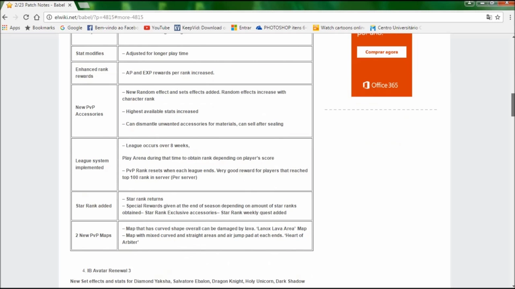View site information icon in address bar
The image size is (515, 289).
(49, 17)
